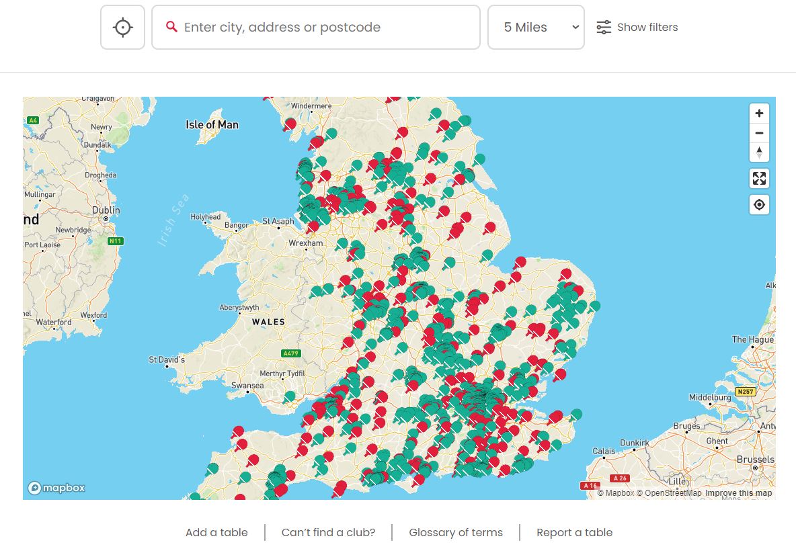Click the Wrexham map label
This screenshot has height=559, width=796.
click(x=306, y=243)
